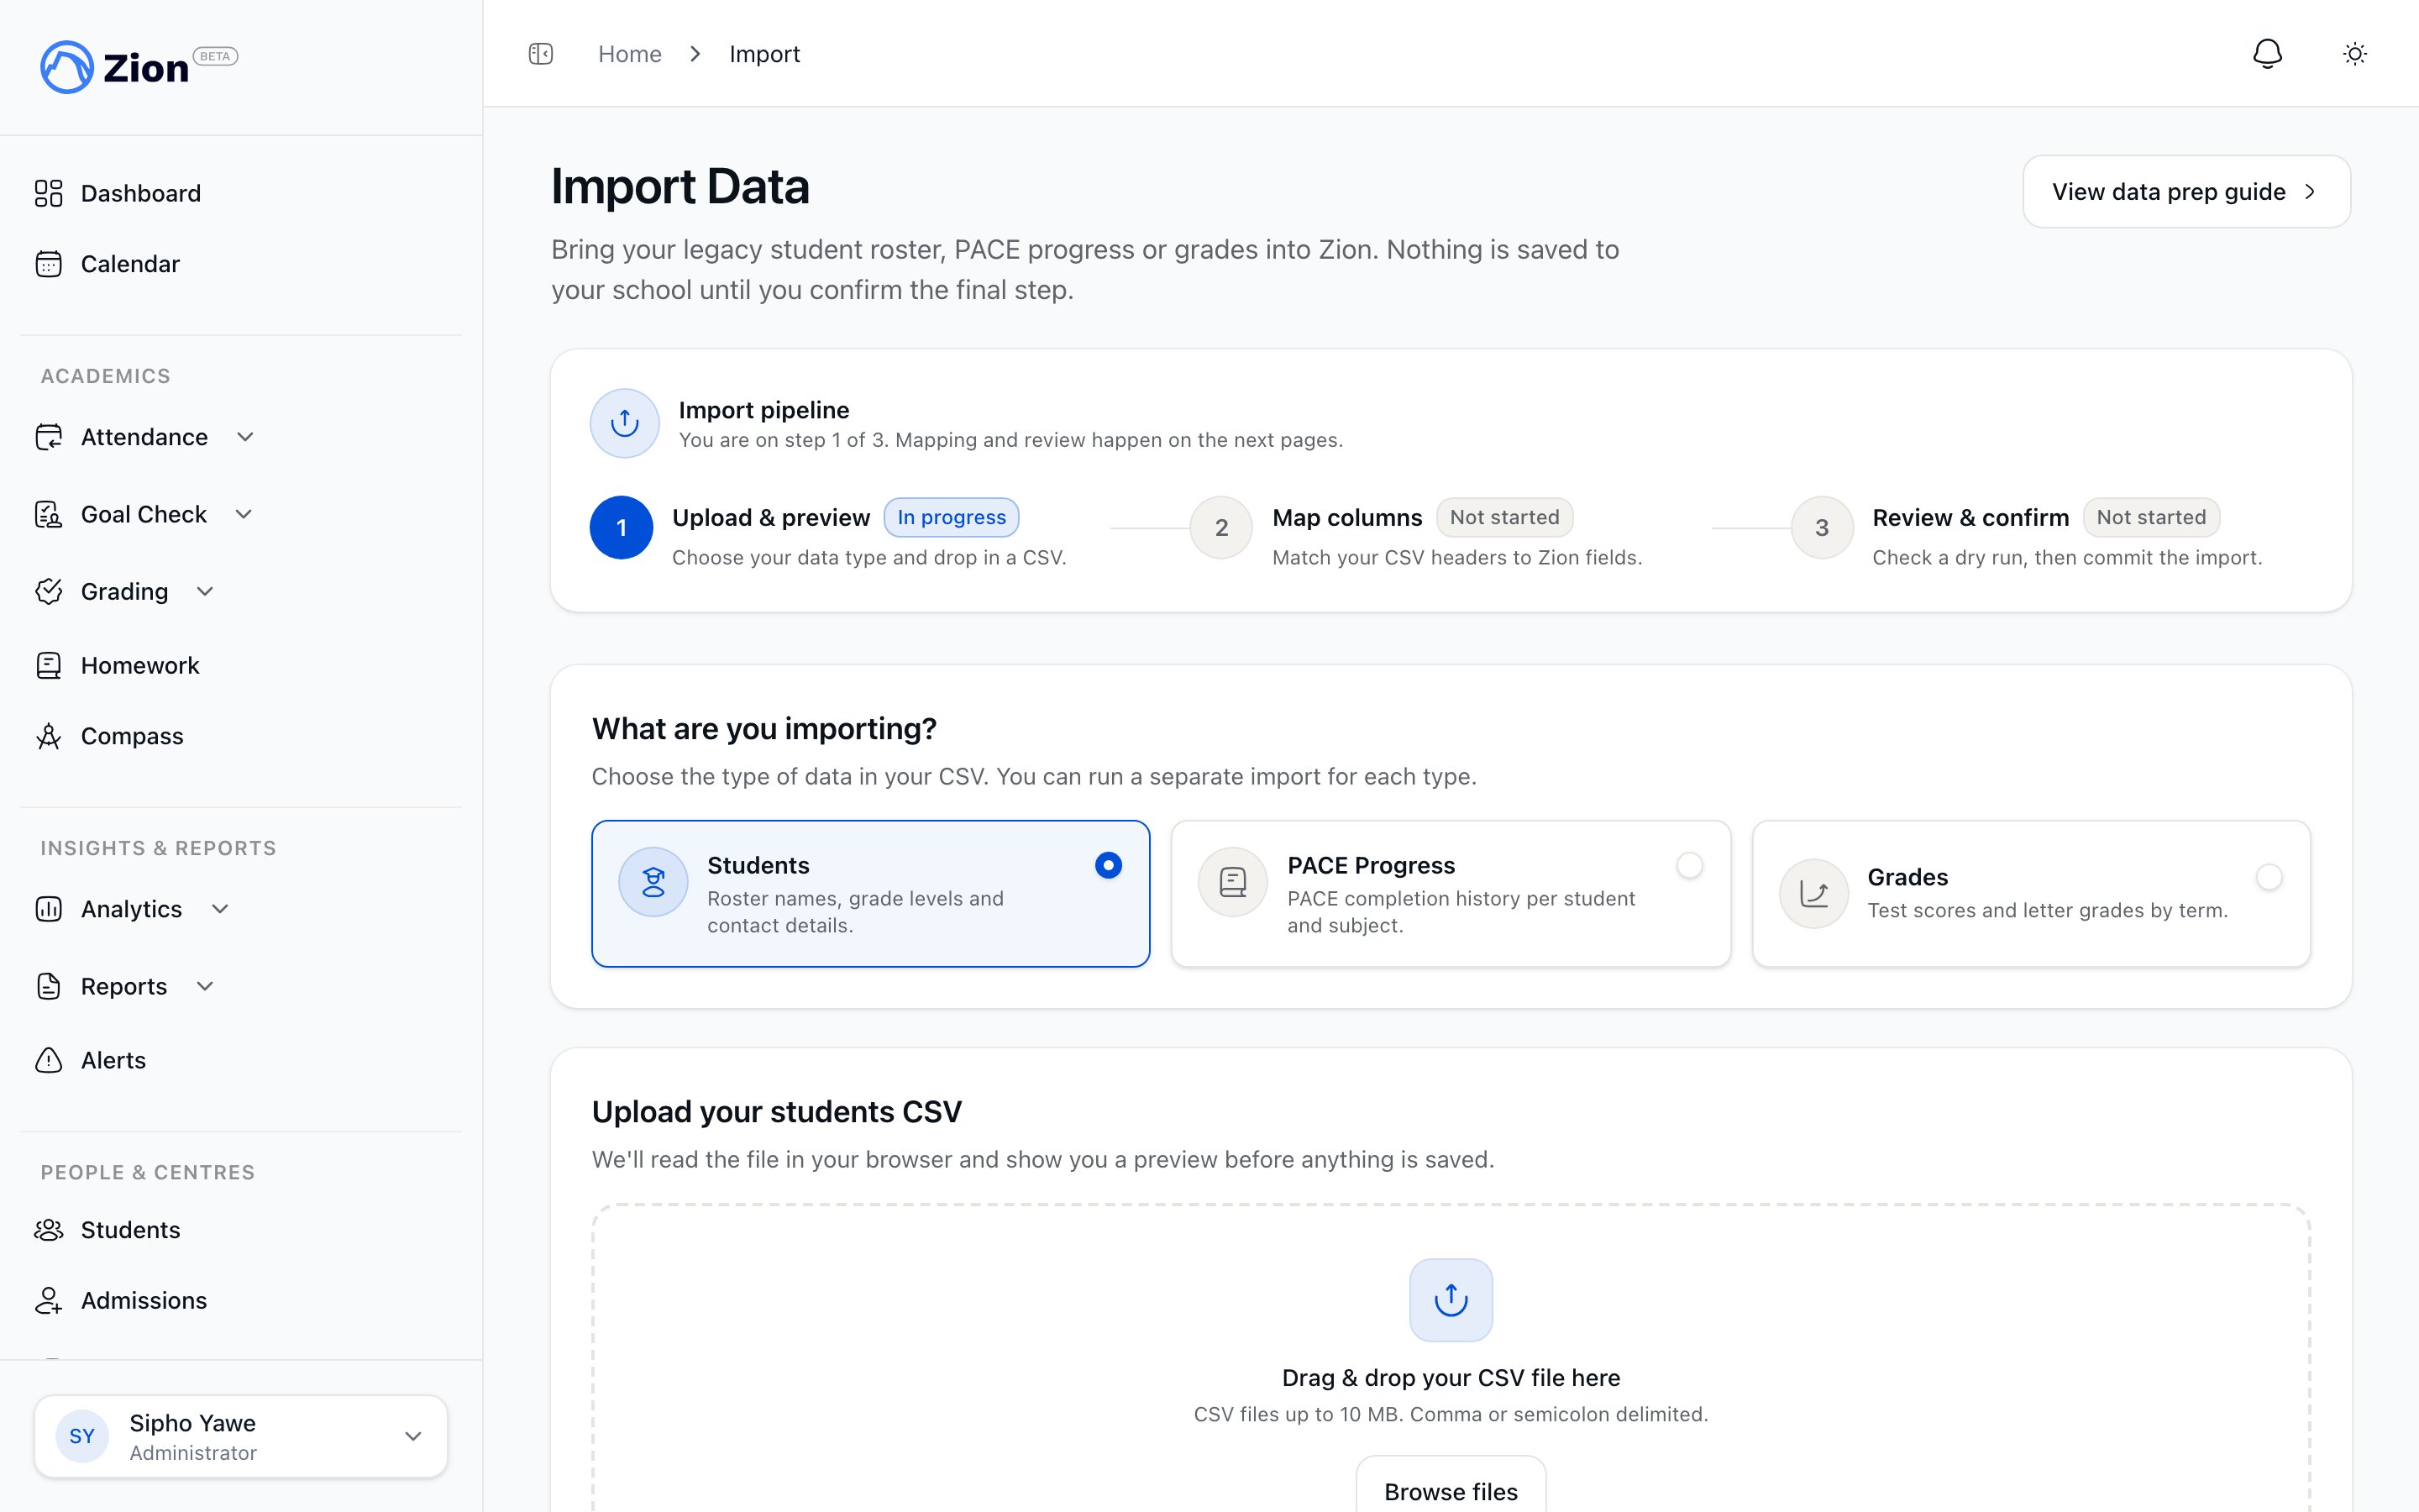Viewport: 2419px width, 1512px height.
Task: Click step 3 circle Review & confirm
Action: (x=1823, y=527)
